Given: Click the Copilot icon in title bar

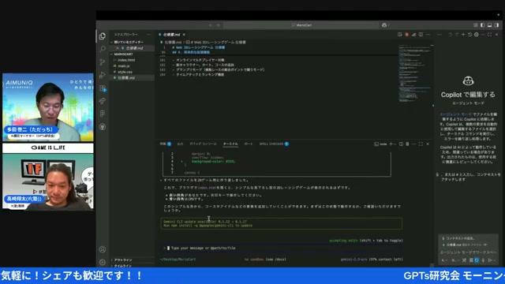Looking at the screenshot, I should pos(384,25).
